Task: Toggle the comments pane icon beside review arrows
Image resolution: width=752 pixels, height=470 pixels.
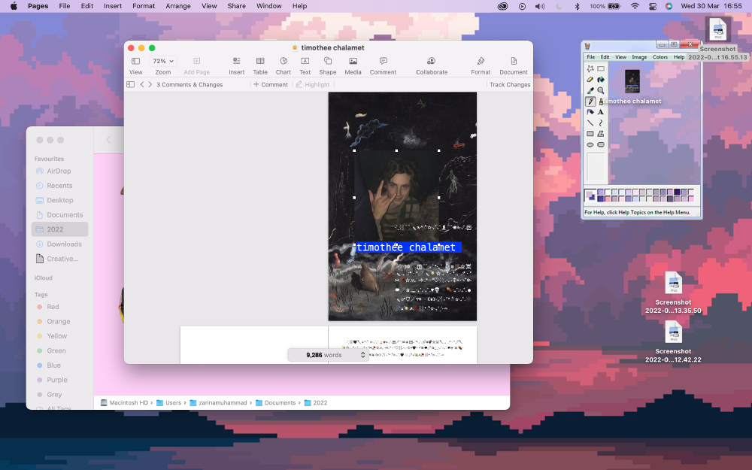Action: pyautogui.click(x=130, y=84)
